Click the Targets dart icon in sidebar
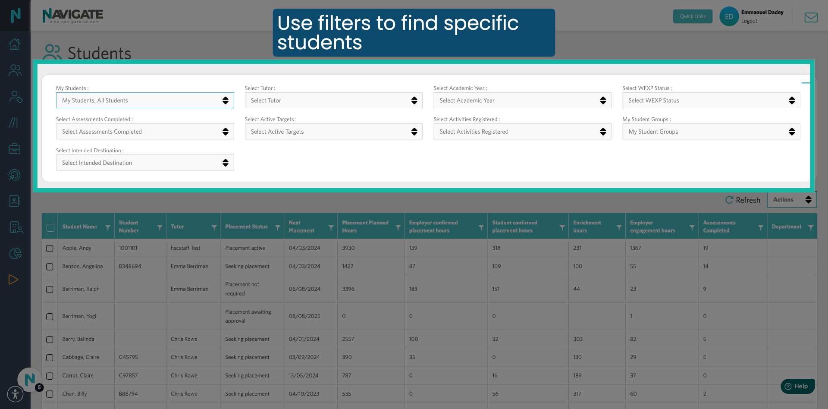828x409 pixels. click(x=15, y=175)
